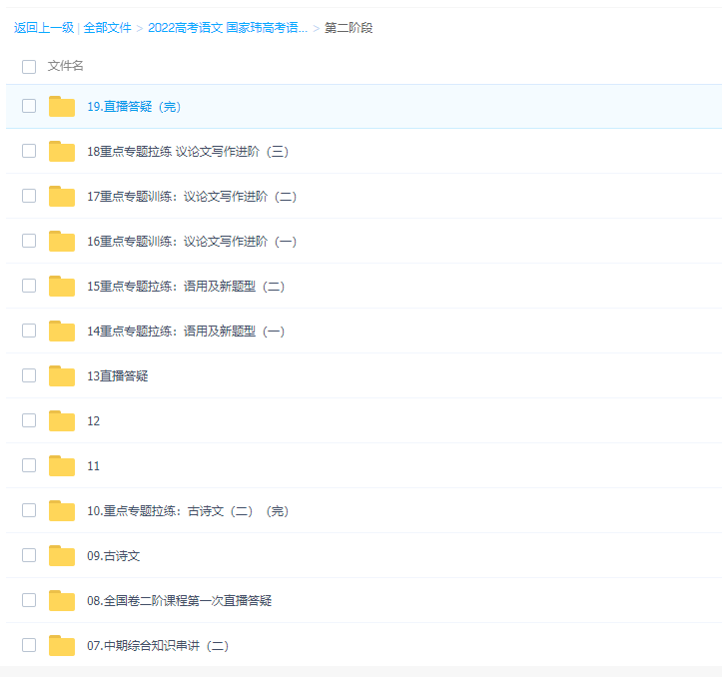Open folder 17重点专题训练：议论文写作进阶（二）

(191, 197)
